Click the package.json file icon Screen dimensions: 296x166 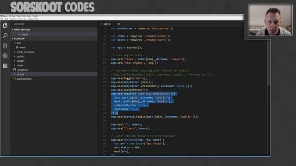tap(14, 79)
